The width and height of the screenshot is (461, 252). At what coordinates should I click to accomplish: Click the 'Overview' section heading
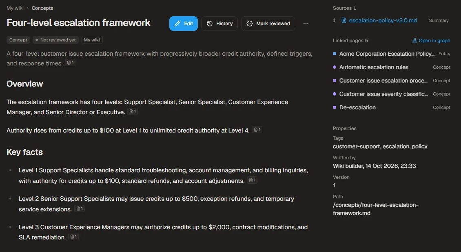[x=25, y=84]
